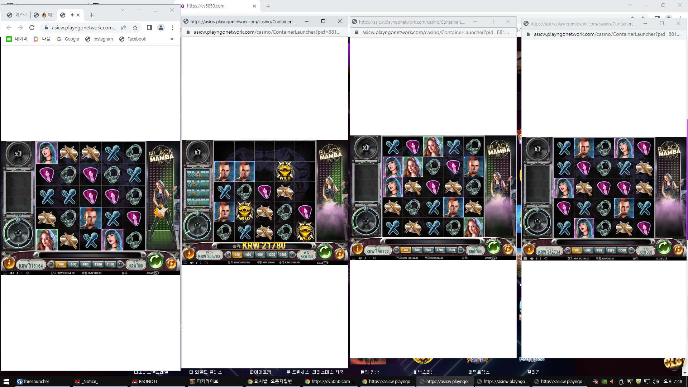
Task: Open the tab search dropdown arrow in first Chrome window
Action: [x=123, y=10]
